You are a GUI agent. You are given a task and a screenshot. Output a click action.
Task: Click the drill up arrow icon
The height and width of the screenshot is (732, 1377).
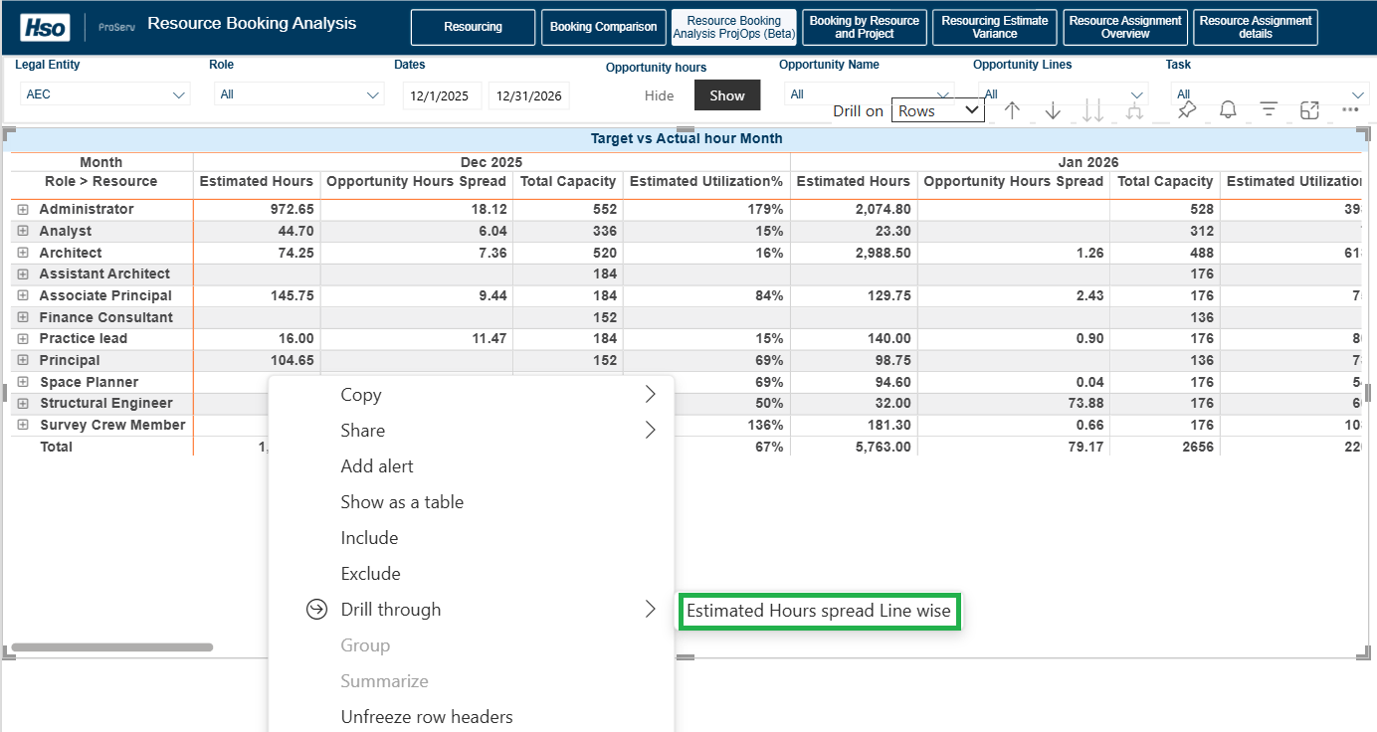[x=1012, y=110]
